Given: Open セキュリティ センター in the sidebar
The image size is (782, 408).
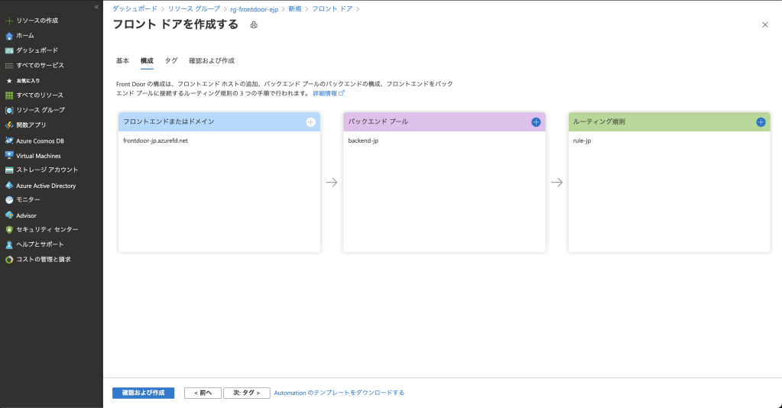Looking at the screenshot, I should (x=47, y=229).
